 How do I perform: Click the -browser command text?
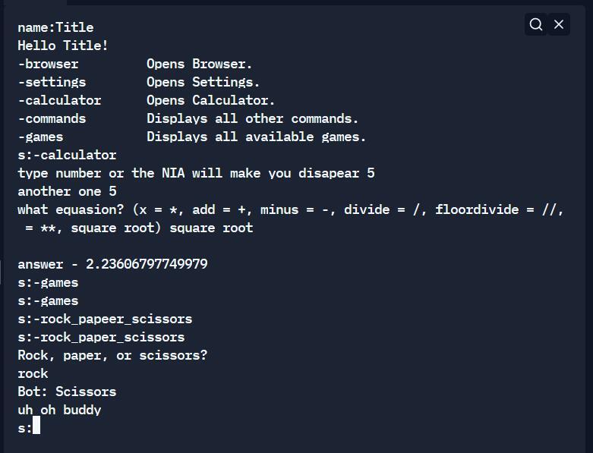click(49, 64)
